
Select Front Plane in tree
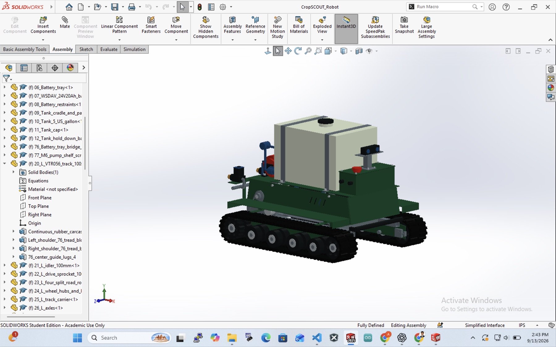click(40, 198)
